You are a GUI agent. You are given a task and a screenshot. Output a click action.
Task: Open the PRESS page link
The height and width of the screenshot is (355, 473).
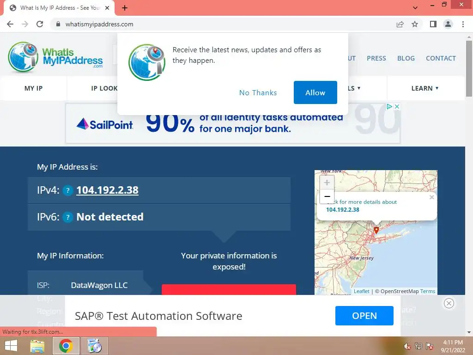click(376, 58)
